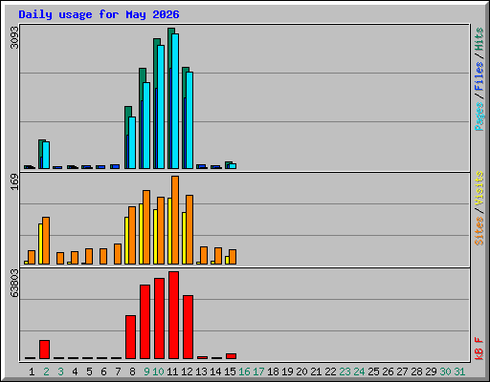Click the cyan pages bar for day 15
490x382 pixels.
point(233,166)
